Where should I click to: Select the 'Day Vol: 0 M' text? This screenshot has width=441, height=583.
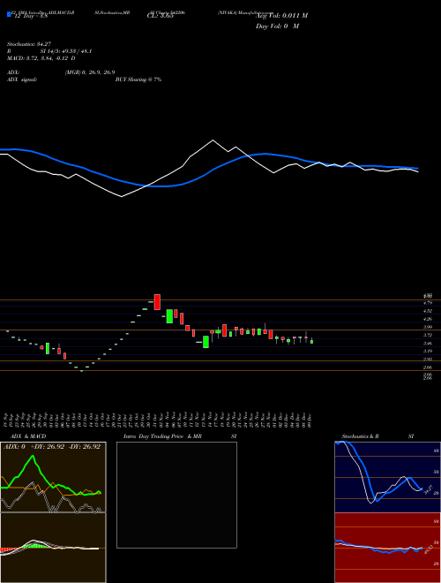pos(277,26)
